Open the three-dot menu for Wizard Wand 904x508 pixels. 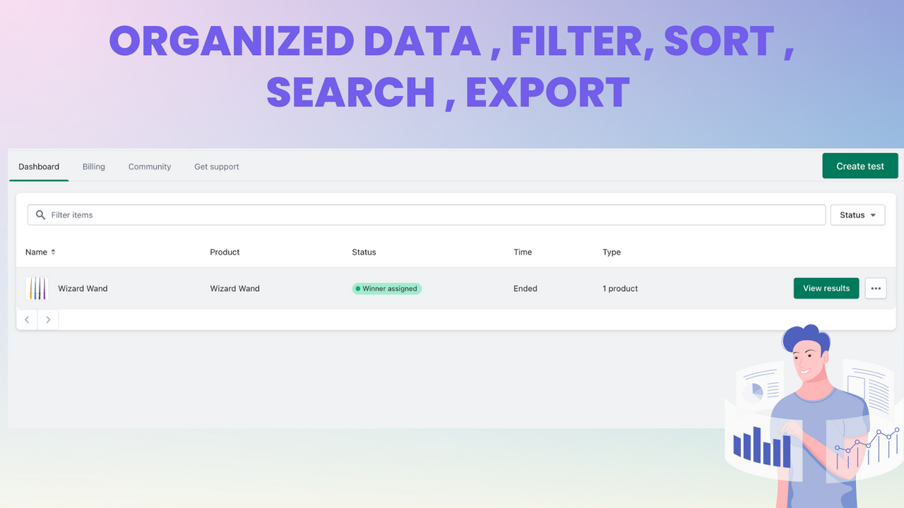pos(876,289)
